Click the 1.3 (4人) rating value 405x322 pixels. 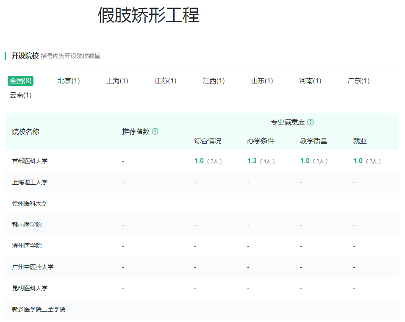coord(261,161)
